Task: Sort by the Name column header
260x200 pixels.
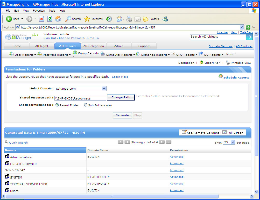Action: 45,150
